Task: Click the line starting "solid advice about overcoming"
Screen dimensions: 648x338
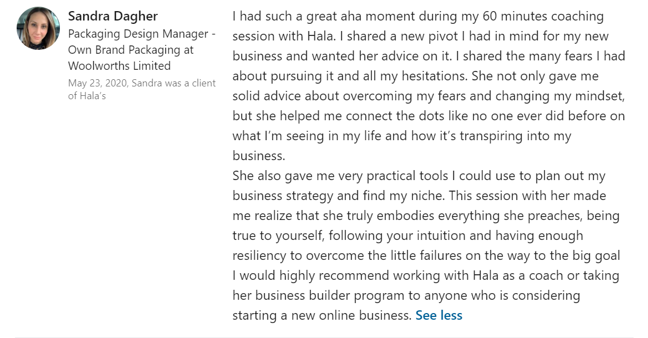Action: click(x=428, y=96)
